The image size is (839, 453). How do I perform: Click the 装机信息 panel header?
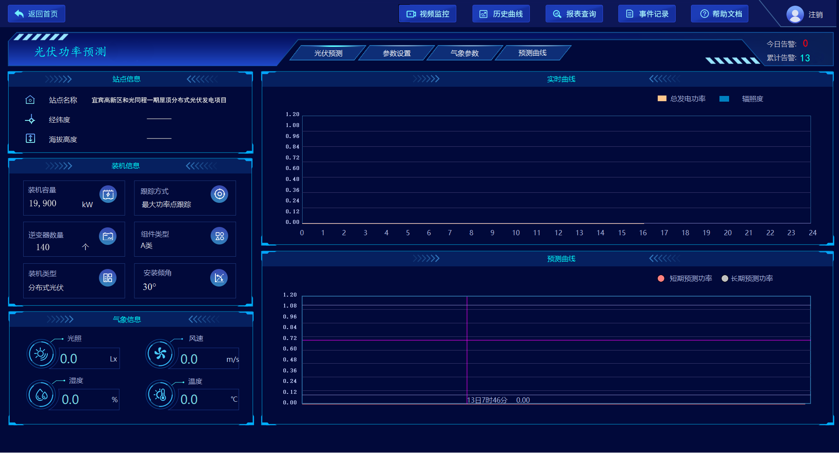126,166
